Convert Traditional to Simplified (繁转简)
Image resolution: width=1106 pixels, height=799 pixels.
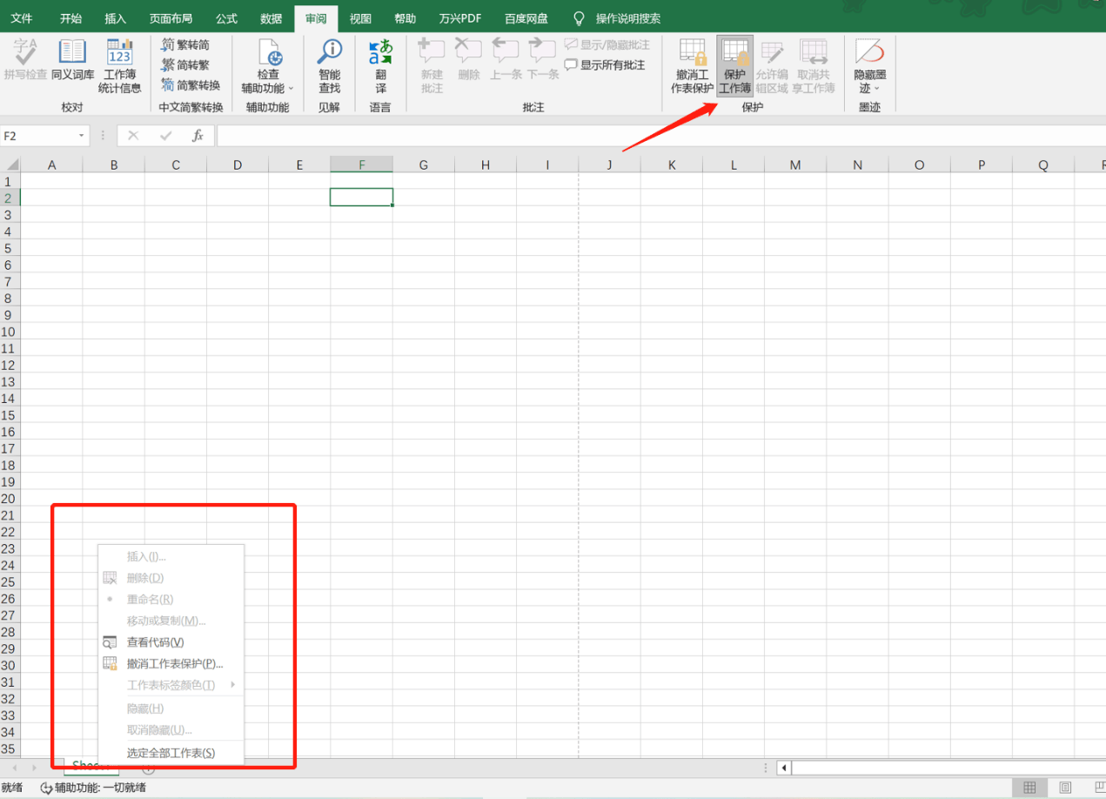(x=185, y=44)
